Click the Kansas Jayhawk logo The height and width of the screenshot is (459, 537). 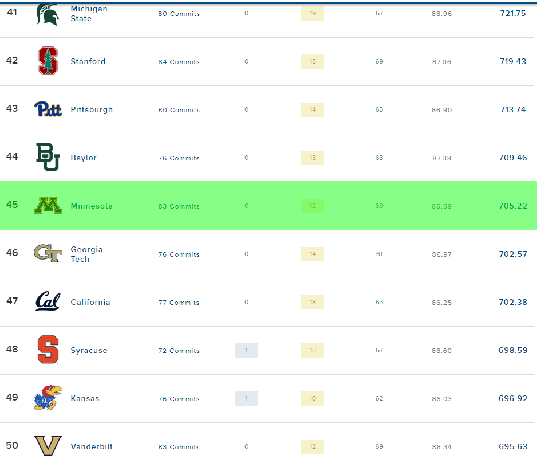48,398
